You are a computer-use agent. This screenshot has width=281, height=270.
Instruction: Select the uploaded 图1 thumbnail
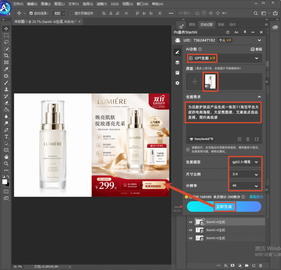[x=210, y=81]
